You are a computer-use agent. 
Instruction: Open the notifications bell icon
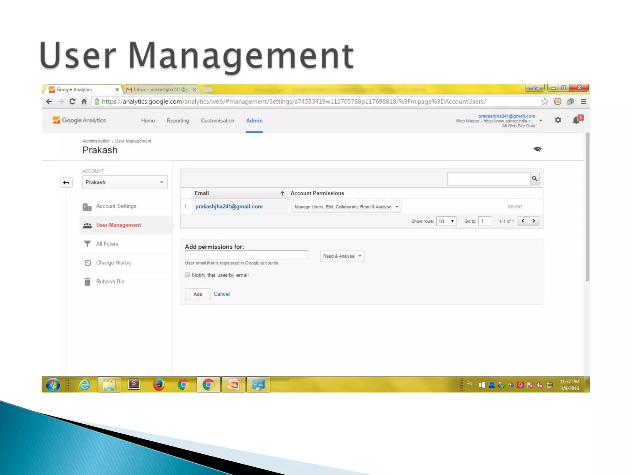(x=576, y=120)
